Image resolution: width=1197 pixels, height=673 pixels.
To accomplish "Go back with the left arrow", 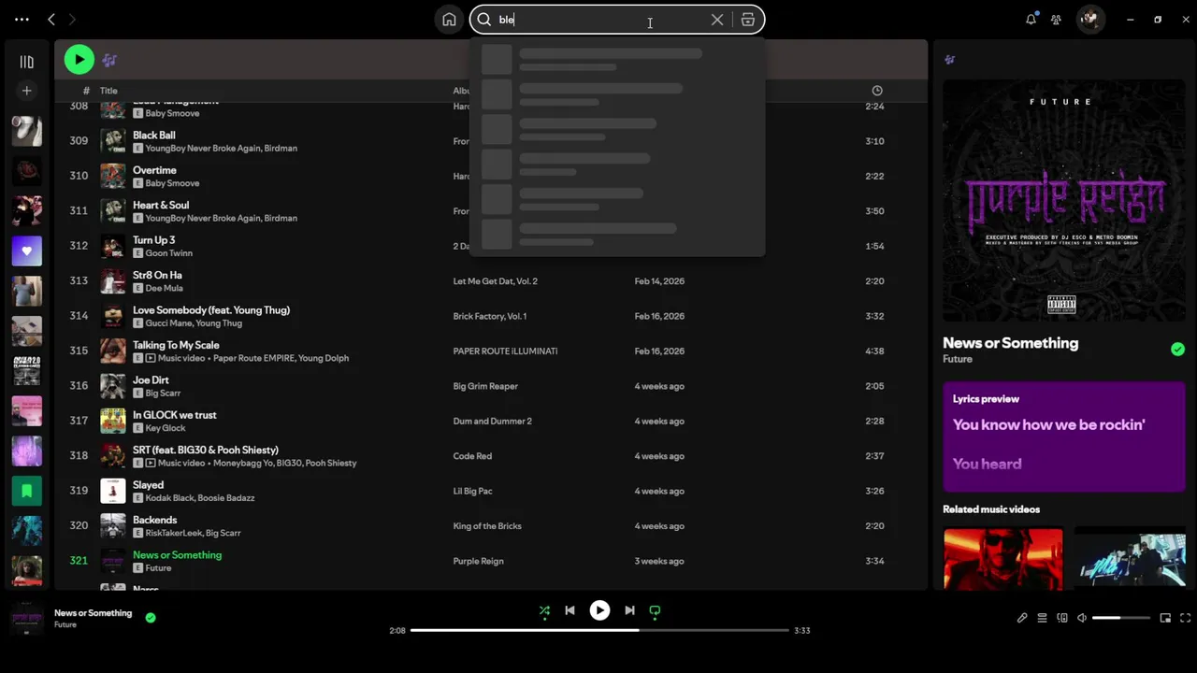I will [51, 20].
